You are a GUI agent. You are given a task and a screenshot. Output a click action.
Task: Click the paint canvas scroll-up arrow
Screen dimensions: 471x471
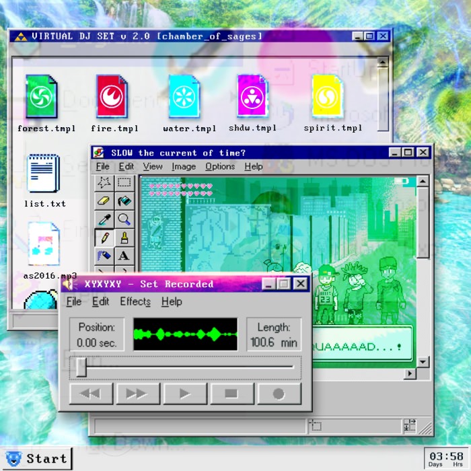(423, 181)
